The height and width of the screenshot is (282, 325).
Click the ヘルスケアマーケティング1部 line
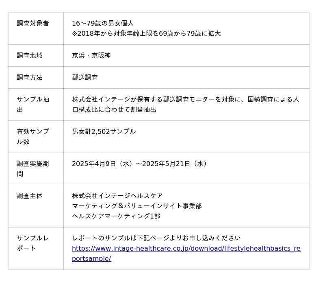coord(116,216)
